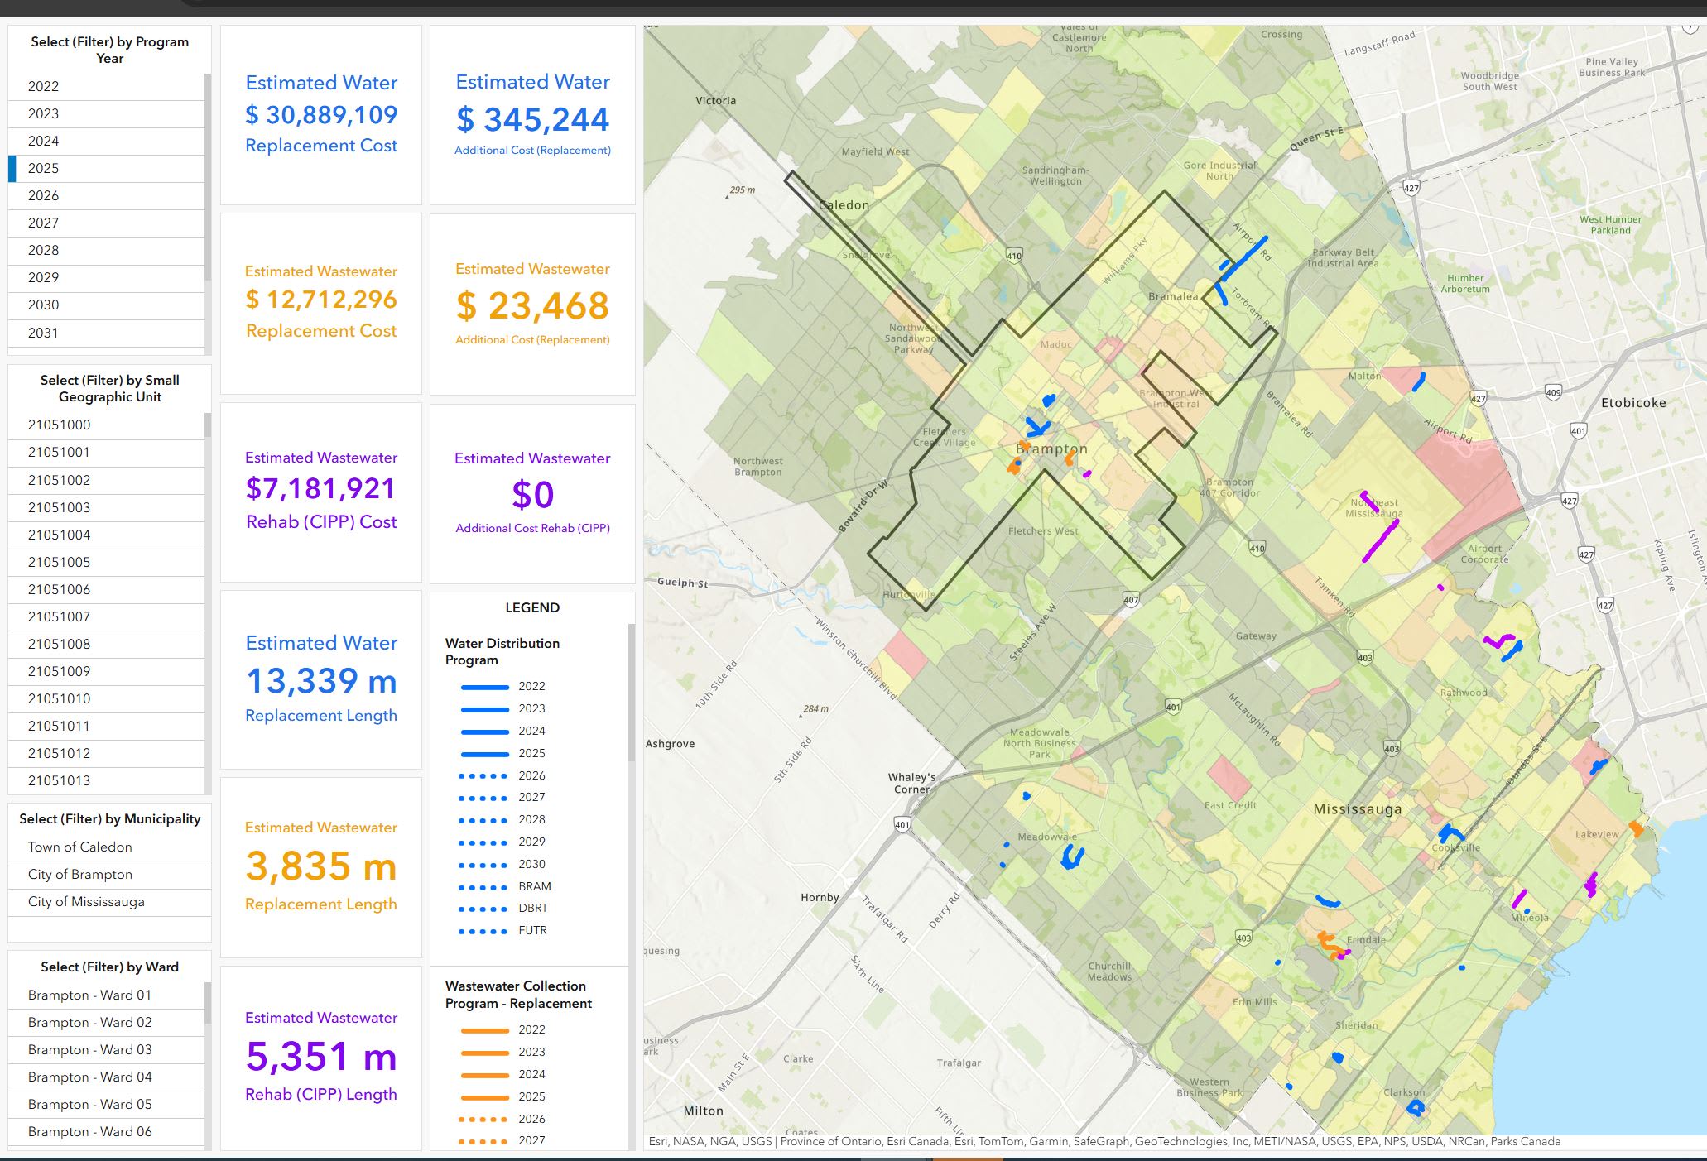
Task: Select program year 2031
Action: point(106,333)
